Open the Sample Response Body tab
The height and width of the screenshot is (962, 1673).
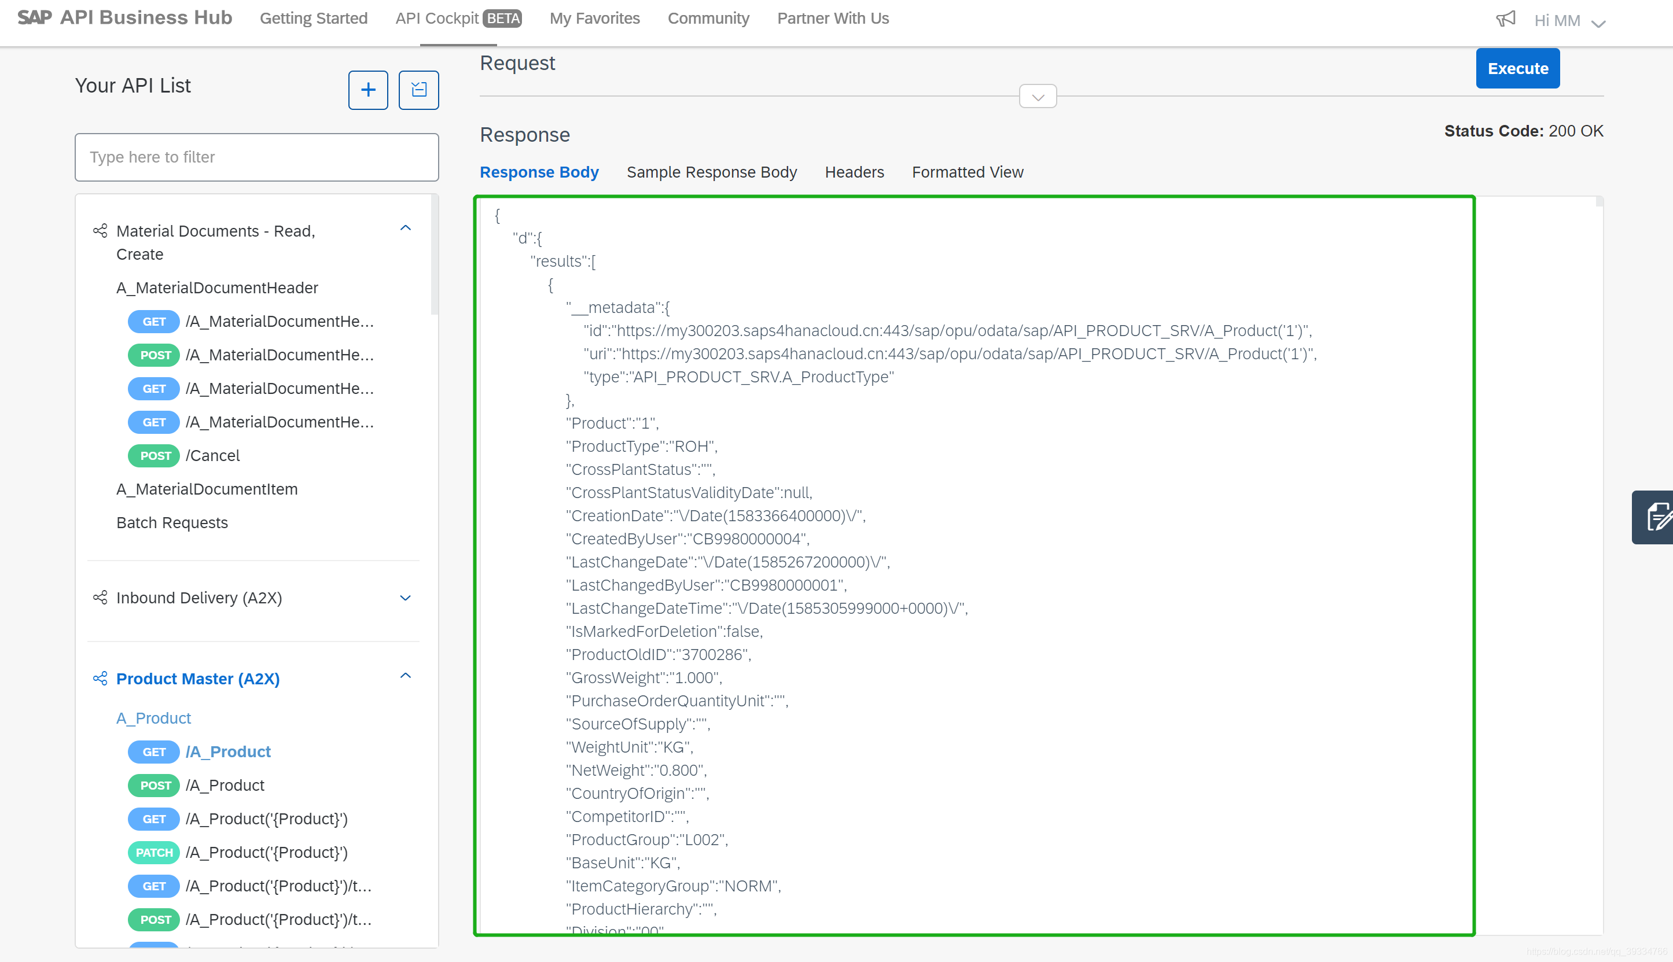(x=712, y=172)
